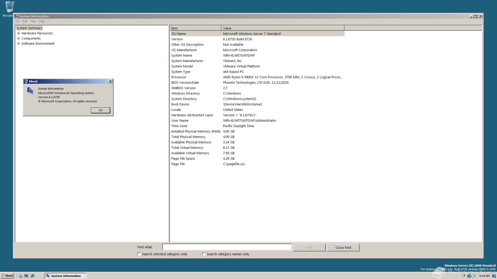Screen dimensions: 497x279
Task: Open Server Manager from quick launch
Action: 20,276
